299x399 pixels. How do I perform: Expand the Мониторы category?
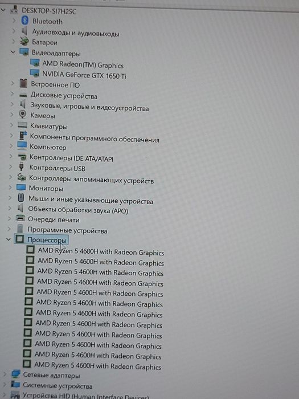tap(10, 188)
